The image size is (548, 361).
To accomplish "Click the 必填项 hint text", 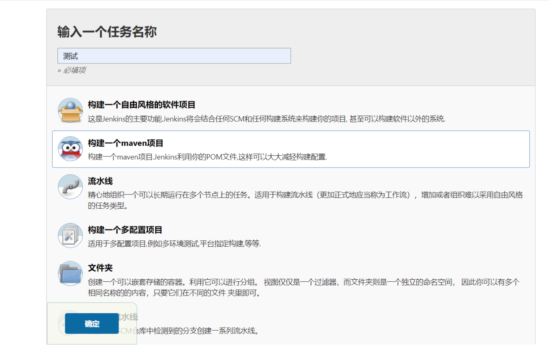I will point(72,70).
